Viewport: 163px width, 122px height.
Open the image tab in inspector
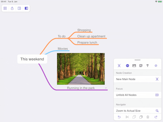click(x=134, y=66)
